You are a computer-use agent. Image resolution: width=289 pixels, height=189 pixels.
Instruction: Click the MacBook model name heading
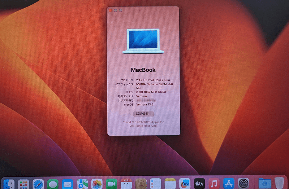click(143, 70)
